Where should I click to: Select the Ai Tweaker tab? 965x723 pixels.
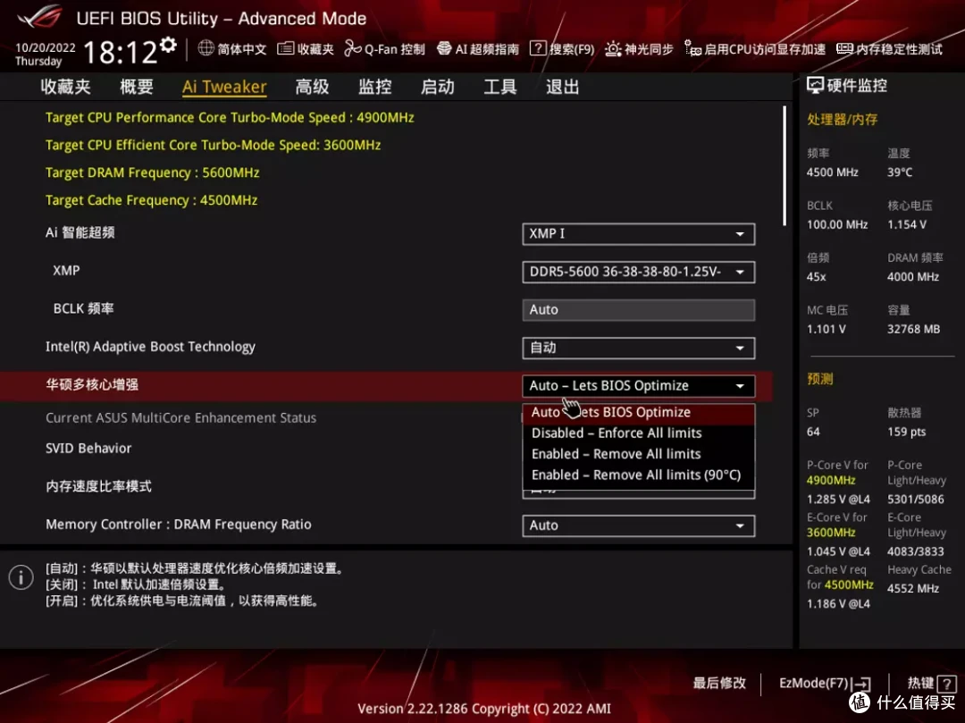(x=224, y=87)
